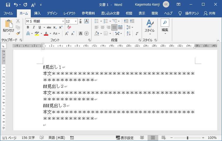This screenshot has height=141, width=222.
Task: Toggle show paragraph marks
Action: click(x=137, y=33)
